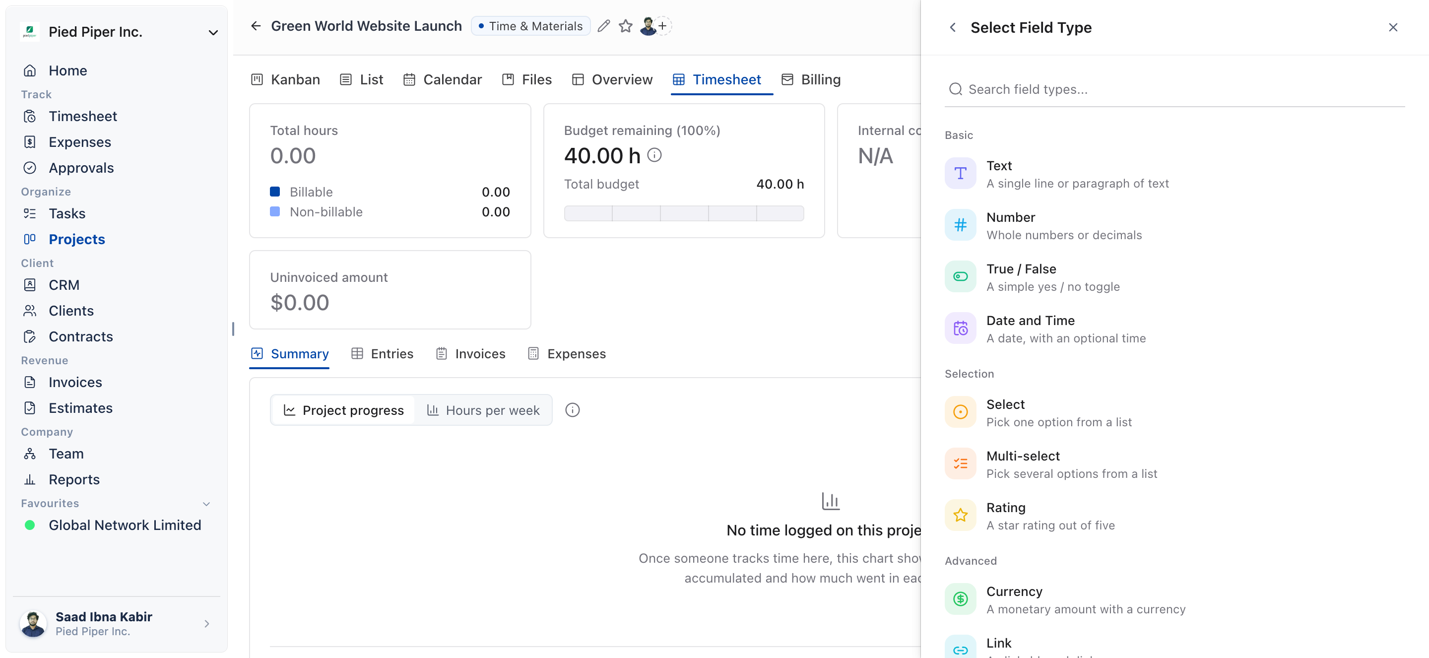Choose the Text field type icon

coord(960,174)
